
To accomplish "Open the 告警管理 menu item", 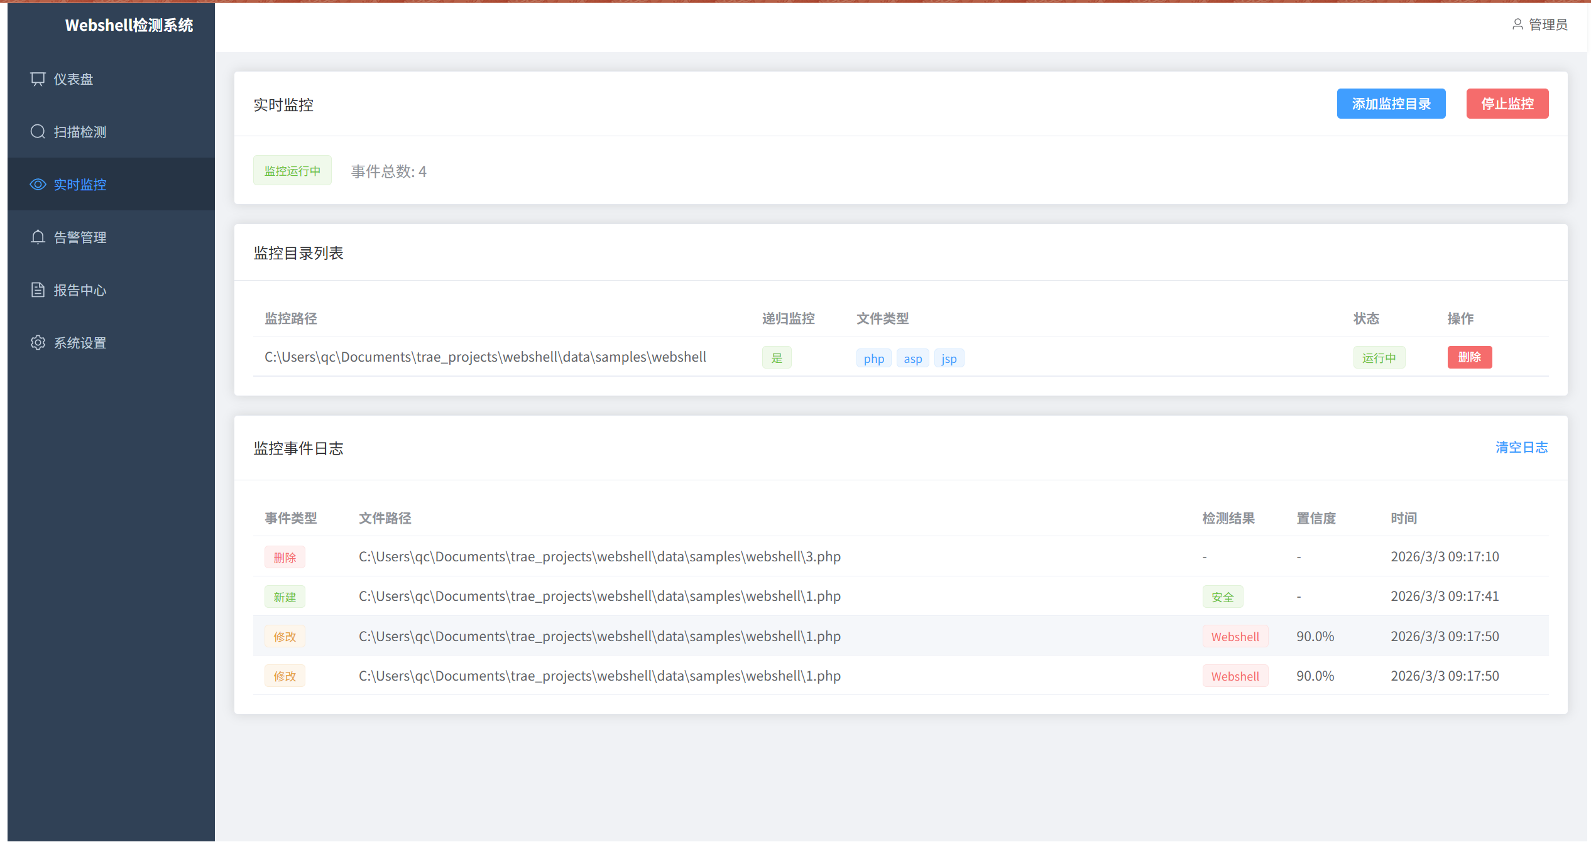I will pos(80,237).
